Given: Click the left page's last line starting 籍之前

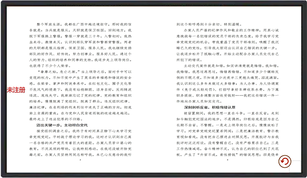Looking at the screenshot, I should 80,155.
